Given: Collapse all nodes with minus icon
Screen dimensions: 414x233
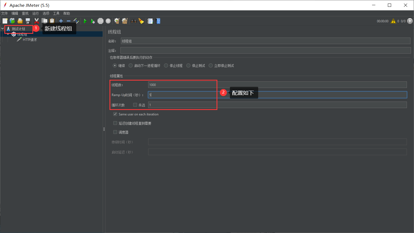Looking at the screenshot, I should [68, 21].
